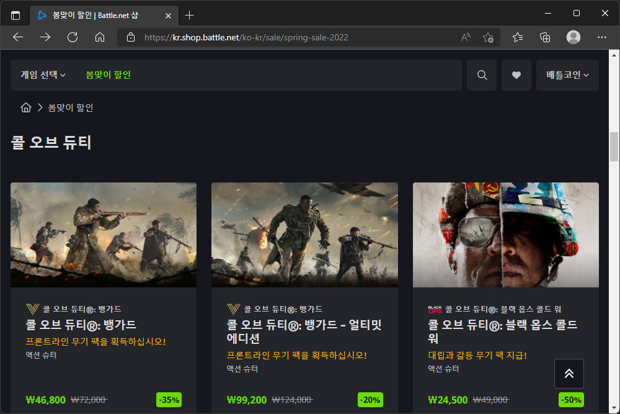Open tab actions menu icon

tap(15, 16)
